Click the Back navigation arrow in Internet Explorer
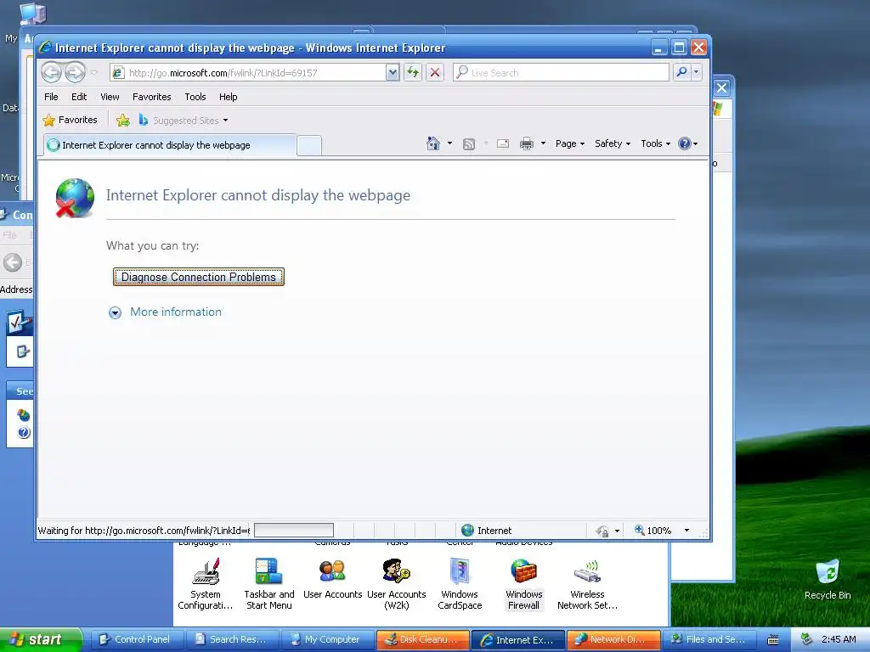 52,72
